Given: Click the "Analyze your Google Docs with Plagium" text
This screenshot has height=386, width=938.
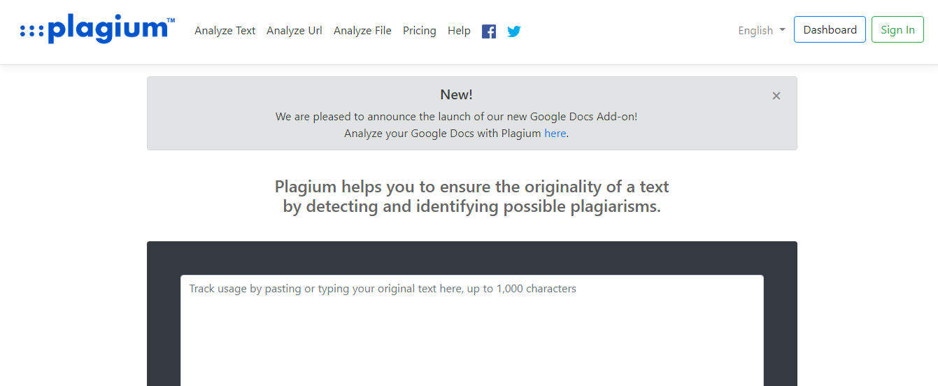Looking at the screenshot, I should [443, 133].
